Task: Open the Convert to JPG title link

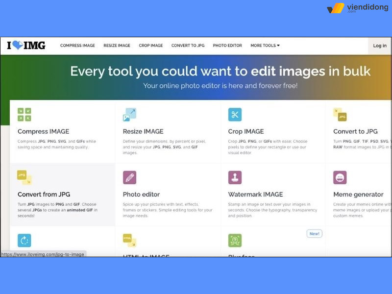Action: [355, 131]
